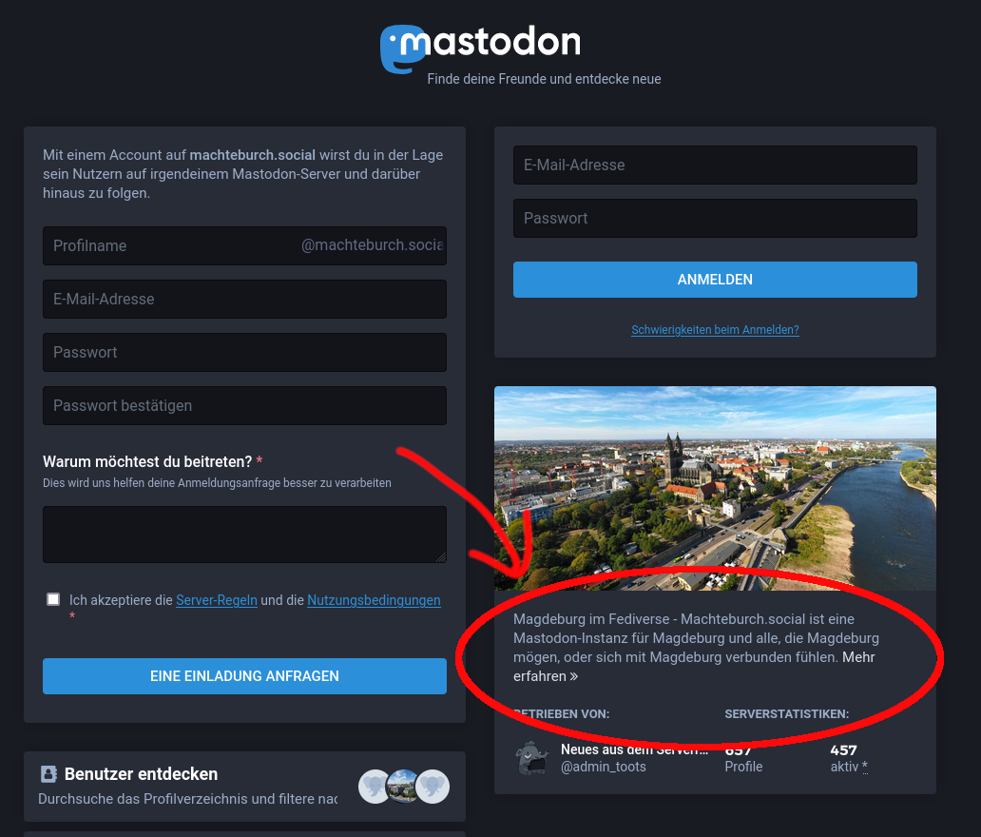Image resolution: width=981 pixels, height=837 pixels.
Task: Click the Profilname input field
Action: [244, 245]
